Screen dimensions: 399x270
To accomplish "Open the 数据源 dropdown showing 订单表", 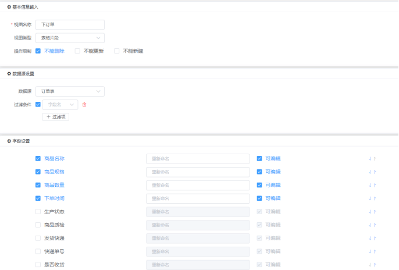I will 70,91.
